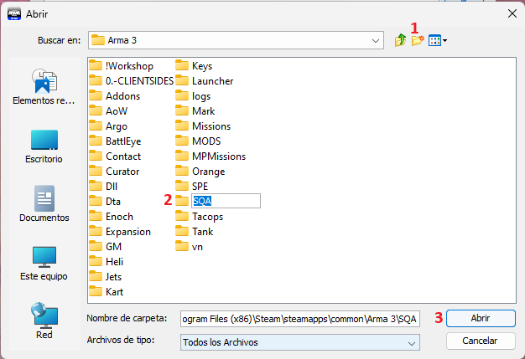Expand the Buscar en location dropdown
Image resolution: width=525 pixels, height=359 pixels.
(376, 40)
